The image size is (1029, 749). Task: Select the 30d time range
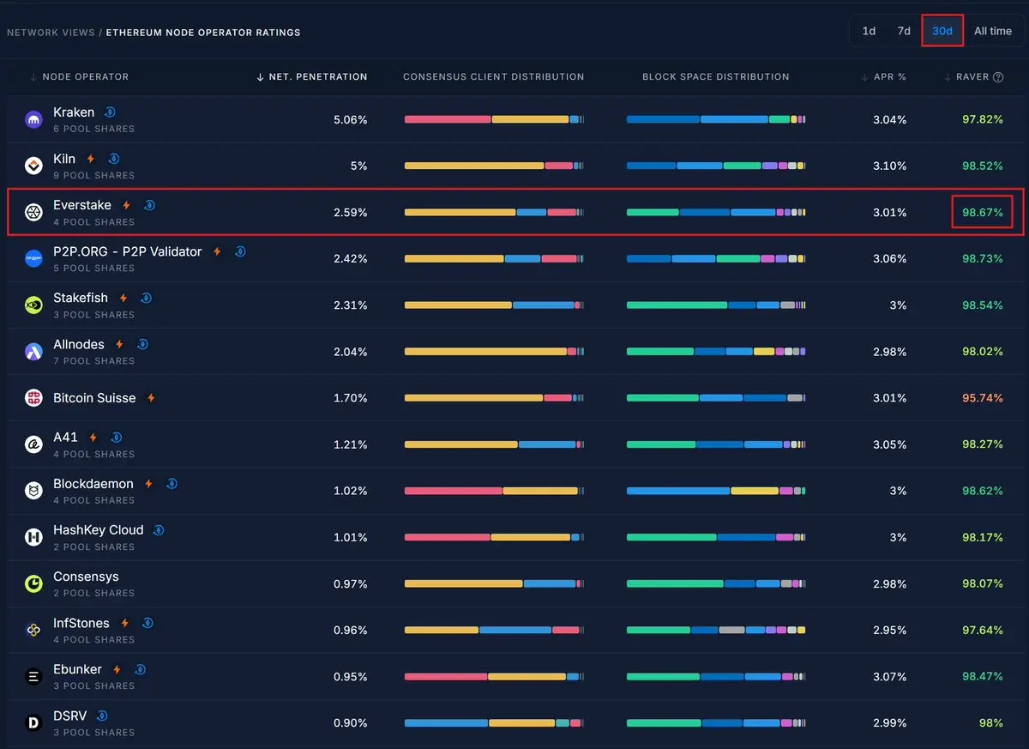pyautogui.click(x=942, y=31)
